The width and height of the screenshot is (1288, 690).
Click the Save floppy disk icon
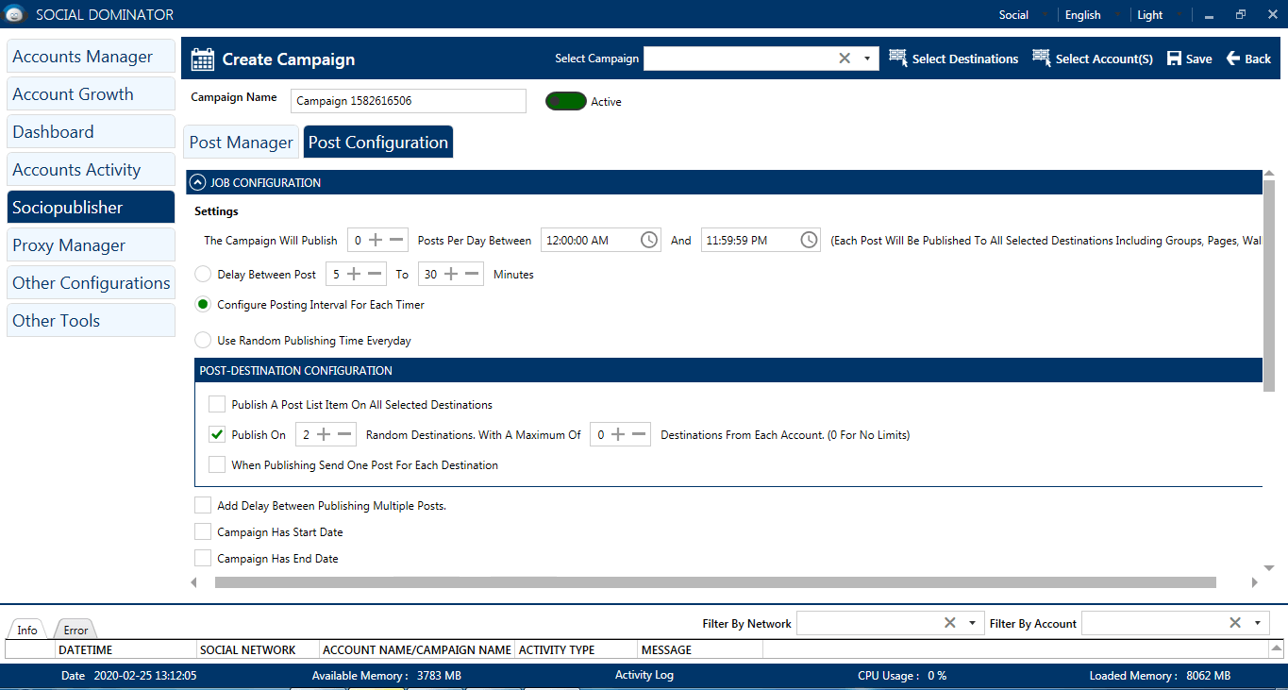click(1174, 59)
